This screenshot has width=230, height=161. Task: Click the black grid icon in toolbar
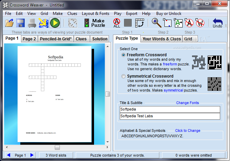click(x=128, y=23)
